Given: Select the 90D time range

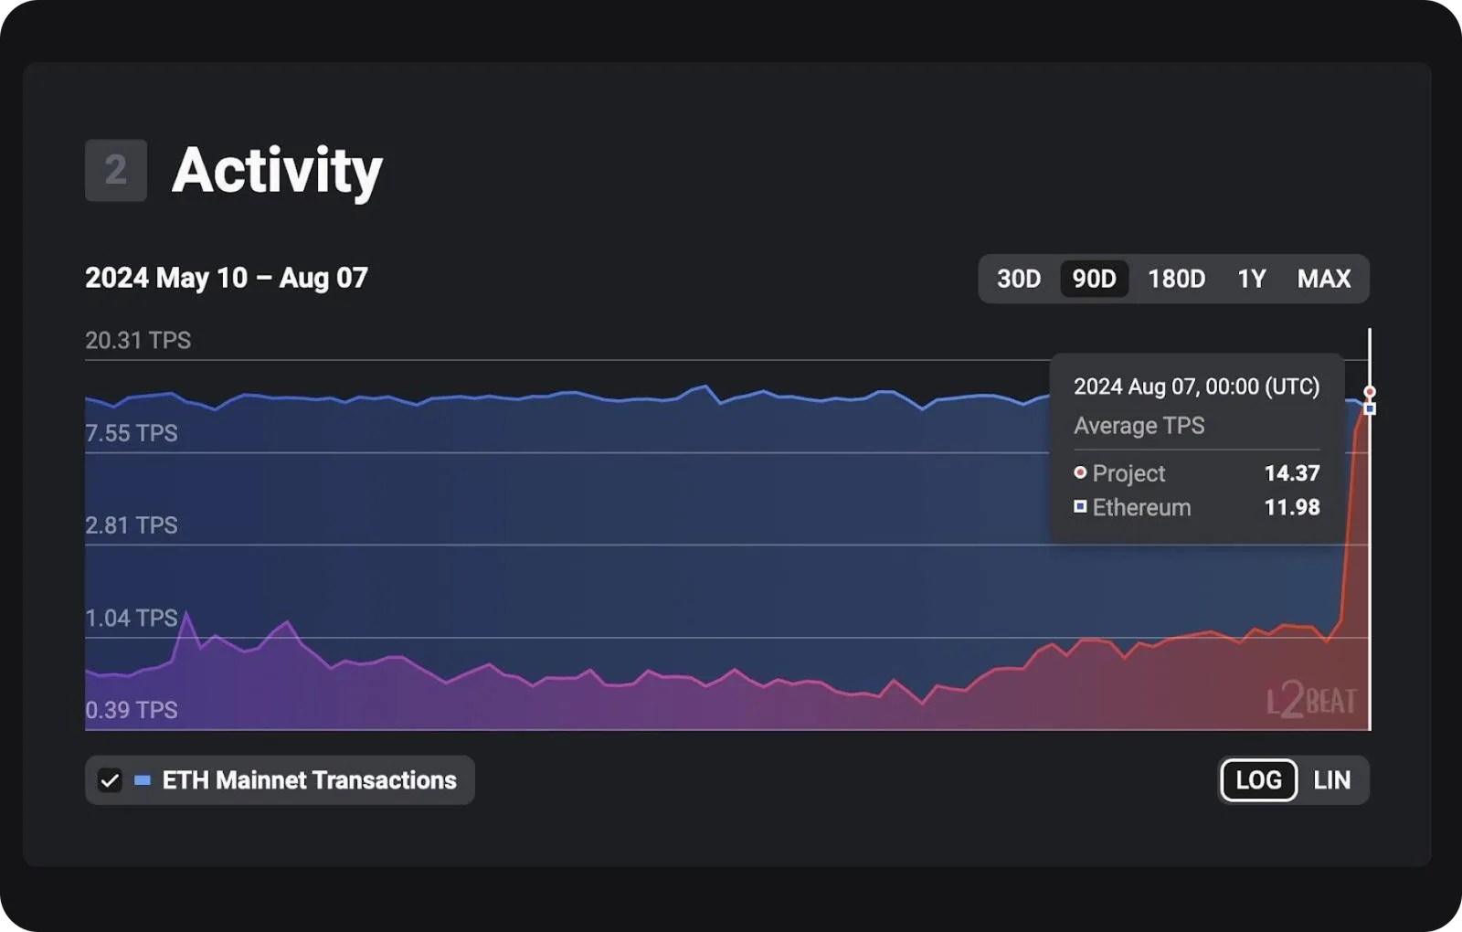Looking at the screenshot, I should pos(1094,279).
